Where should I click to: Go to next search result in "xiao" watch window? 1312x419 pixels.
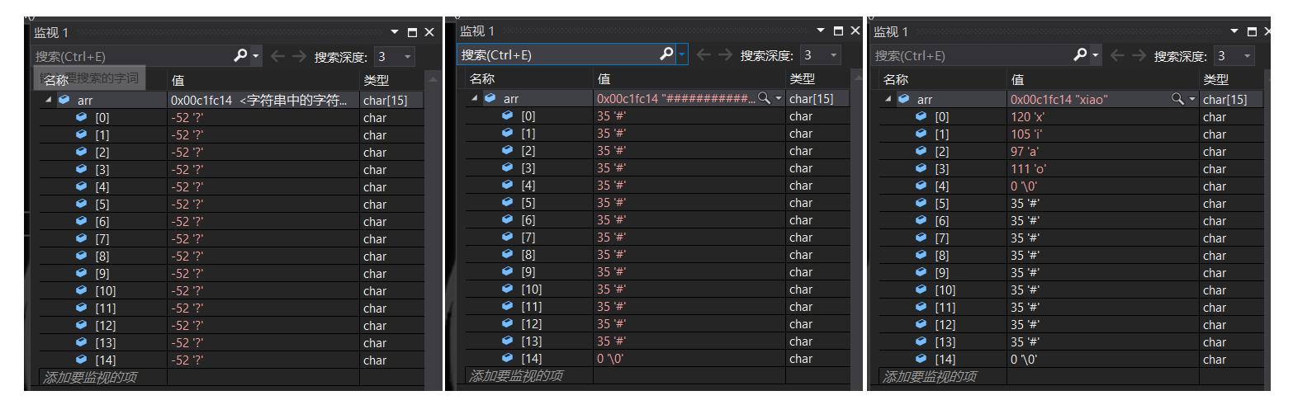(x=1139, y=55)
